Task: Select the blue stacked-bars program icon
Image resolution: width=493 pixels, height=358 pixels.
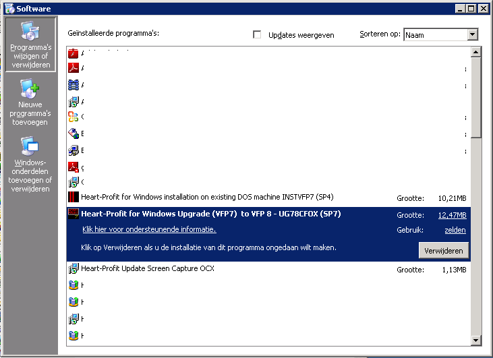Action: pyautogui.click(x=74, y=85)
